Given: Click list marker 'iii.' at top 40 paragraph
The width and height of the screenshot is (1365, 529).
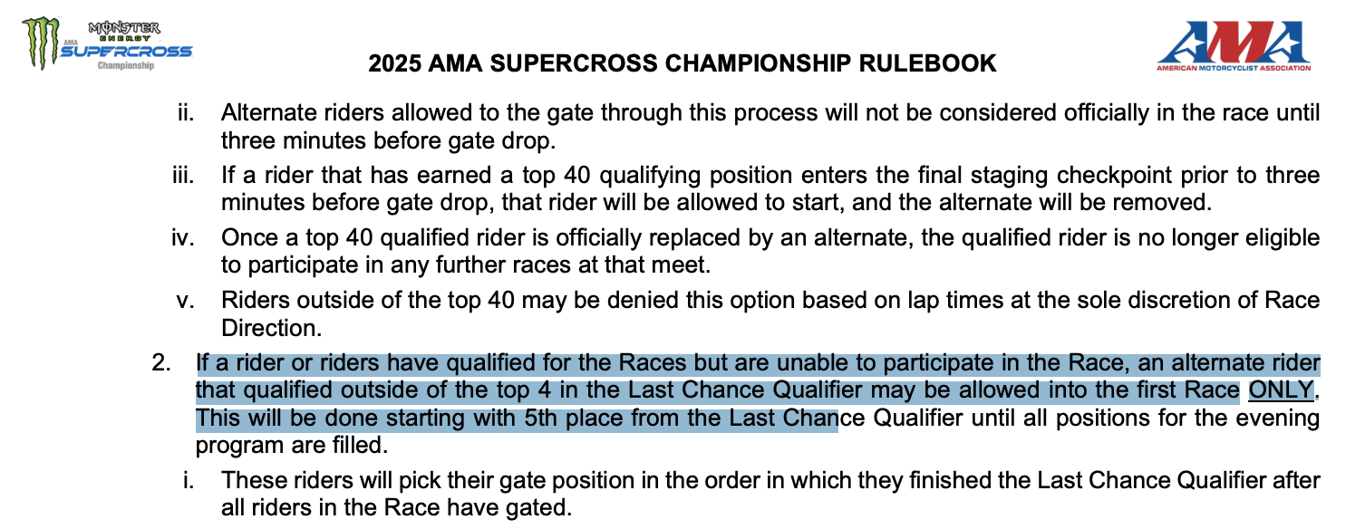Looking at the screenshot, I should (185, 177).
